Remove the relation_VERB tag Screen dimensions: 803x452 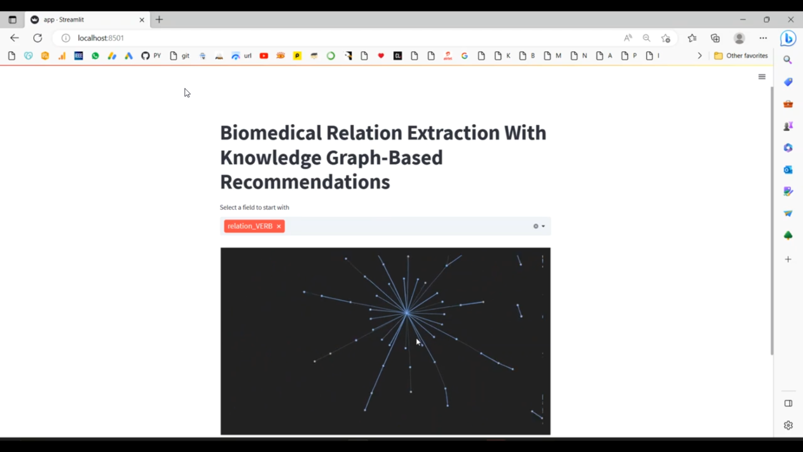click(x=279, y=227)
